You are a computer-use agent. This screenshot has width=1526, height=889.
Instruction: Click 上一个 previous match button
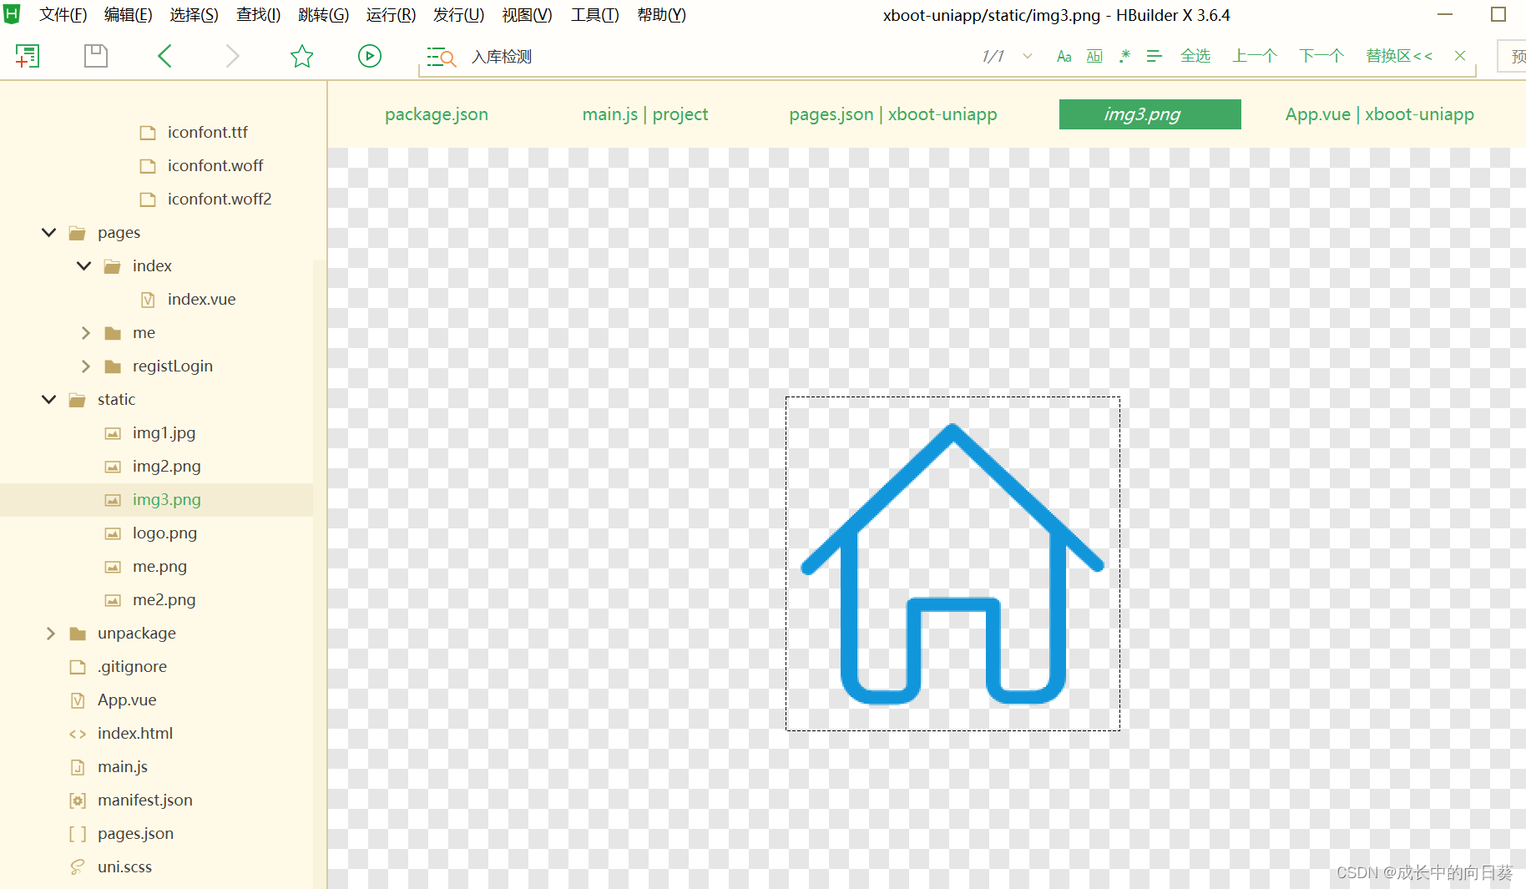(1255, 56)
